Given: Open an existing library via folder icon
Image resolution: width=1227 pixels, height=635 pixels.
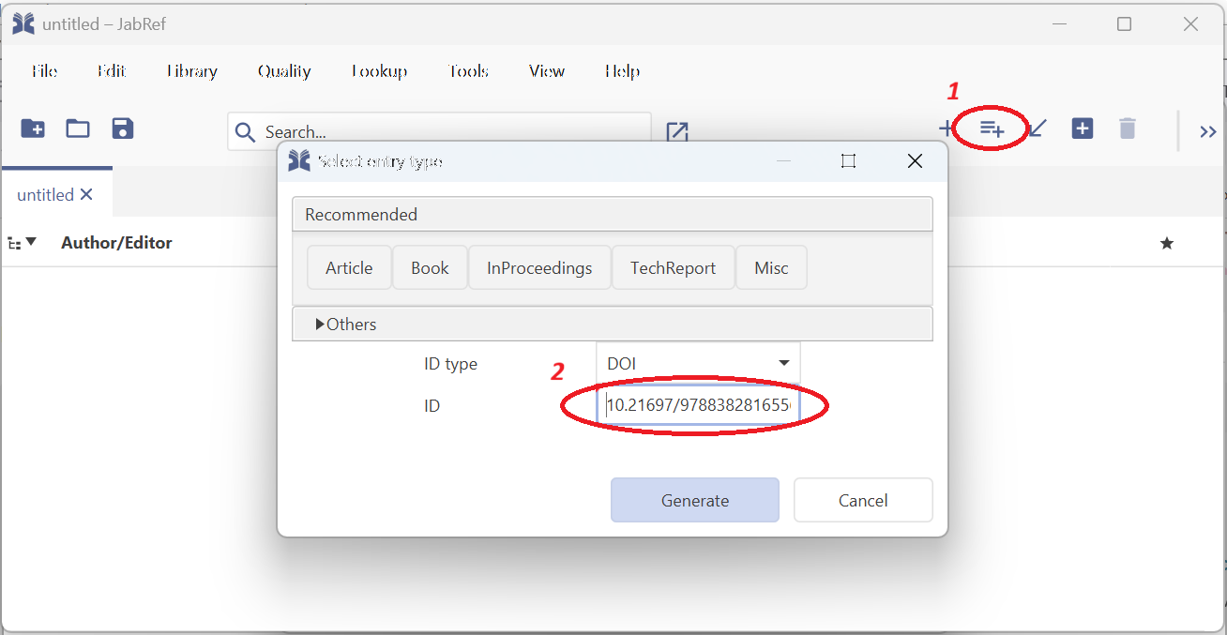Looking at the screenshot, I should (x=78, y=129).
